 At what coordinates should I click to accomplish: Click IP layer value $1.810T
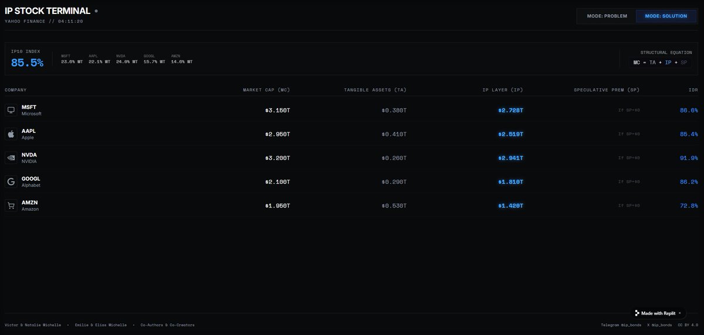[x=510, y=182]
